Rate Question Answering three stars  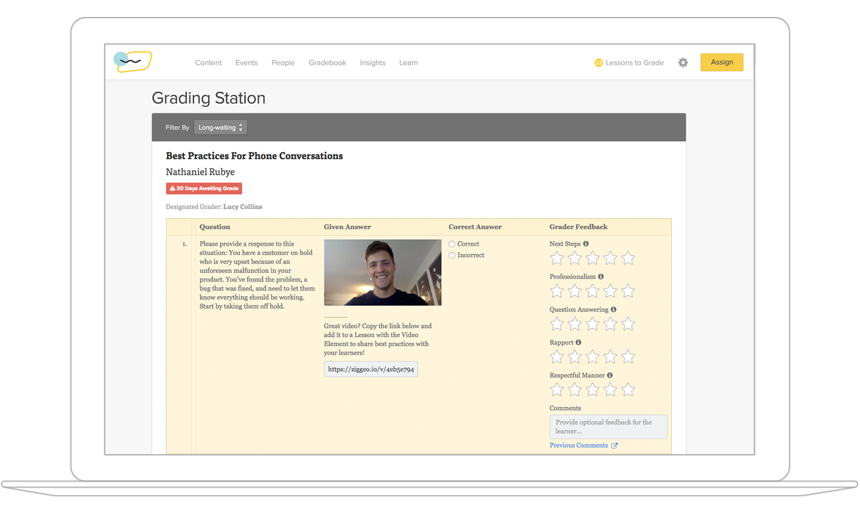point(592,324)
